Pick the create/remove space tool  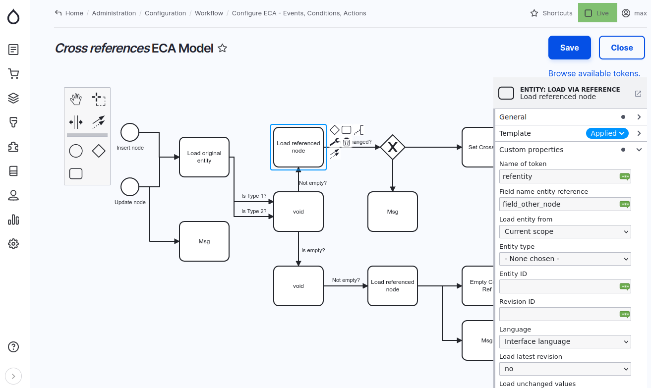coord(75,122)
